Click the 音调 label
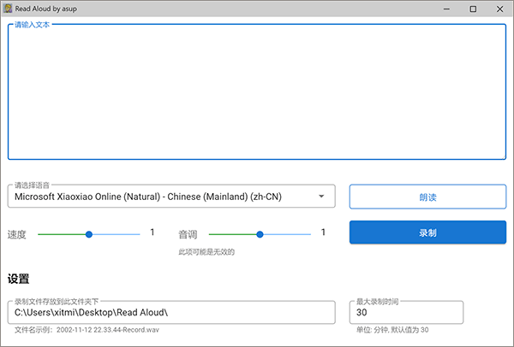Screen dimensions: 514x347 click(x=188, y=234)
